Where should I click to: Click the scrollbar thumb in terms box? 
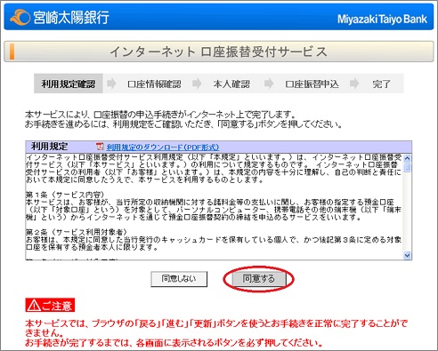(x=407, y=166)
